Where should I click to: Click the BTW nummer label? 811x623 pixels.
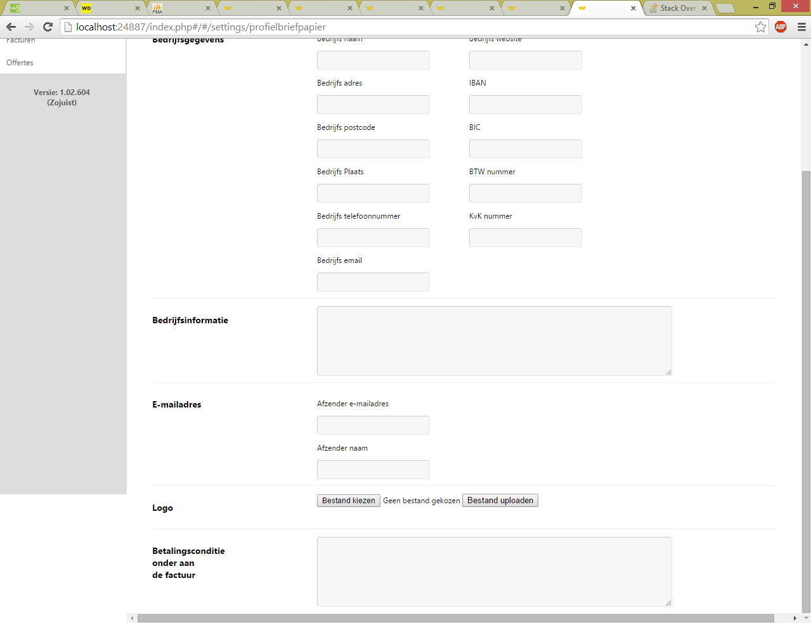(492, 172)
